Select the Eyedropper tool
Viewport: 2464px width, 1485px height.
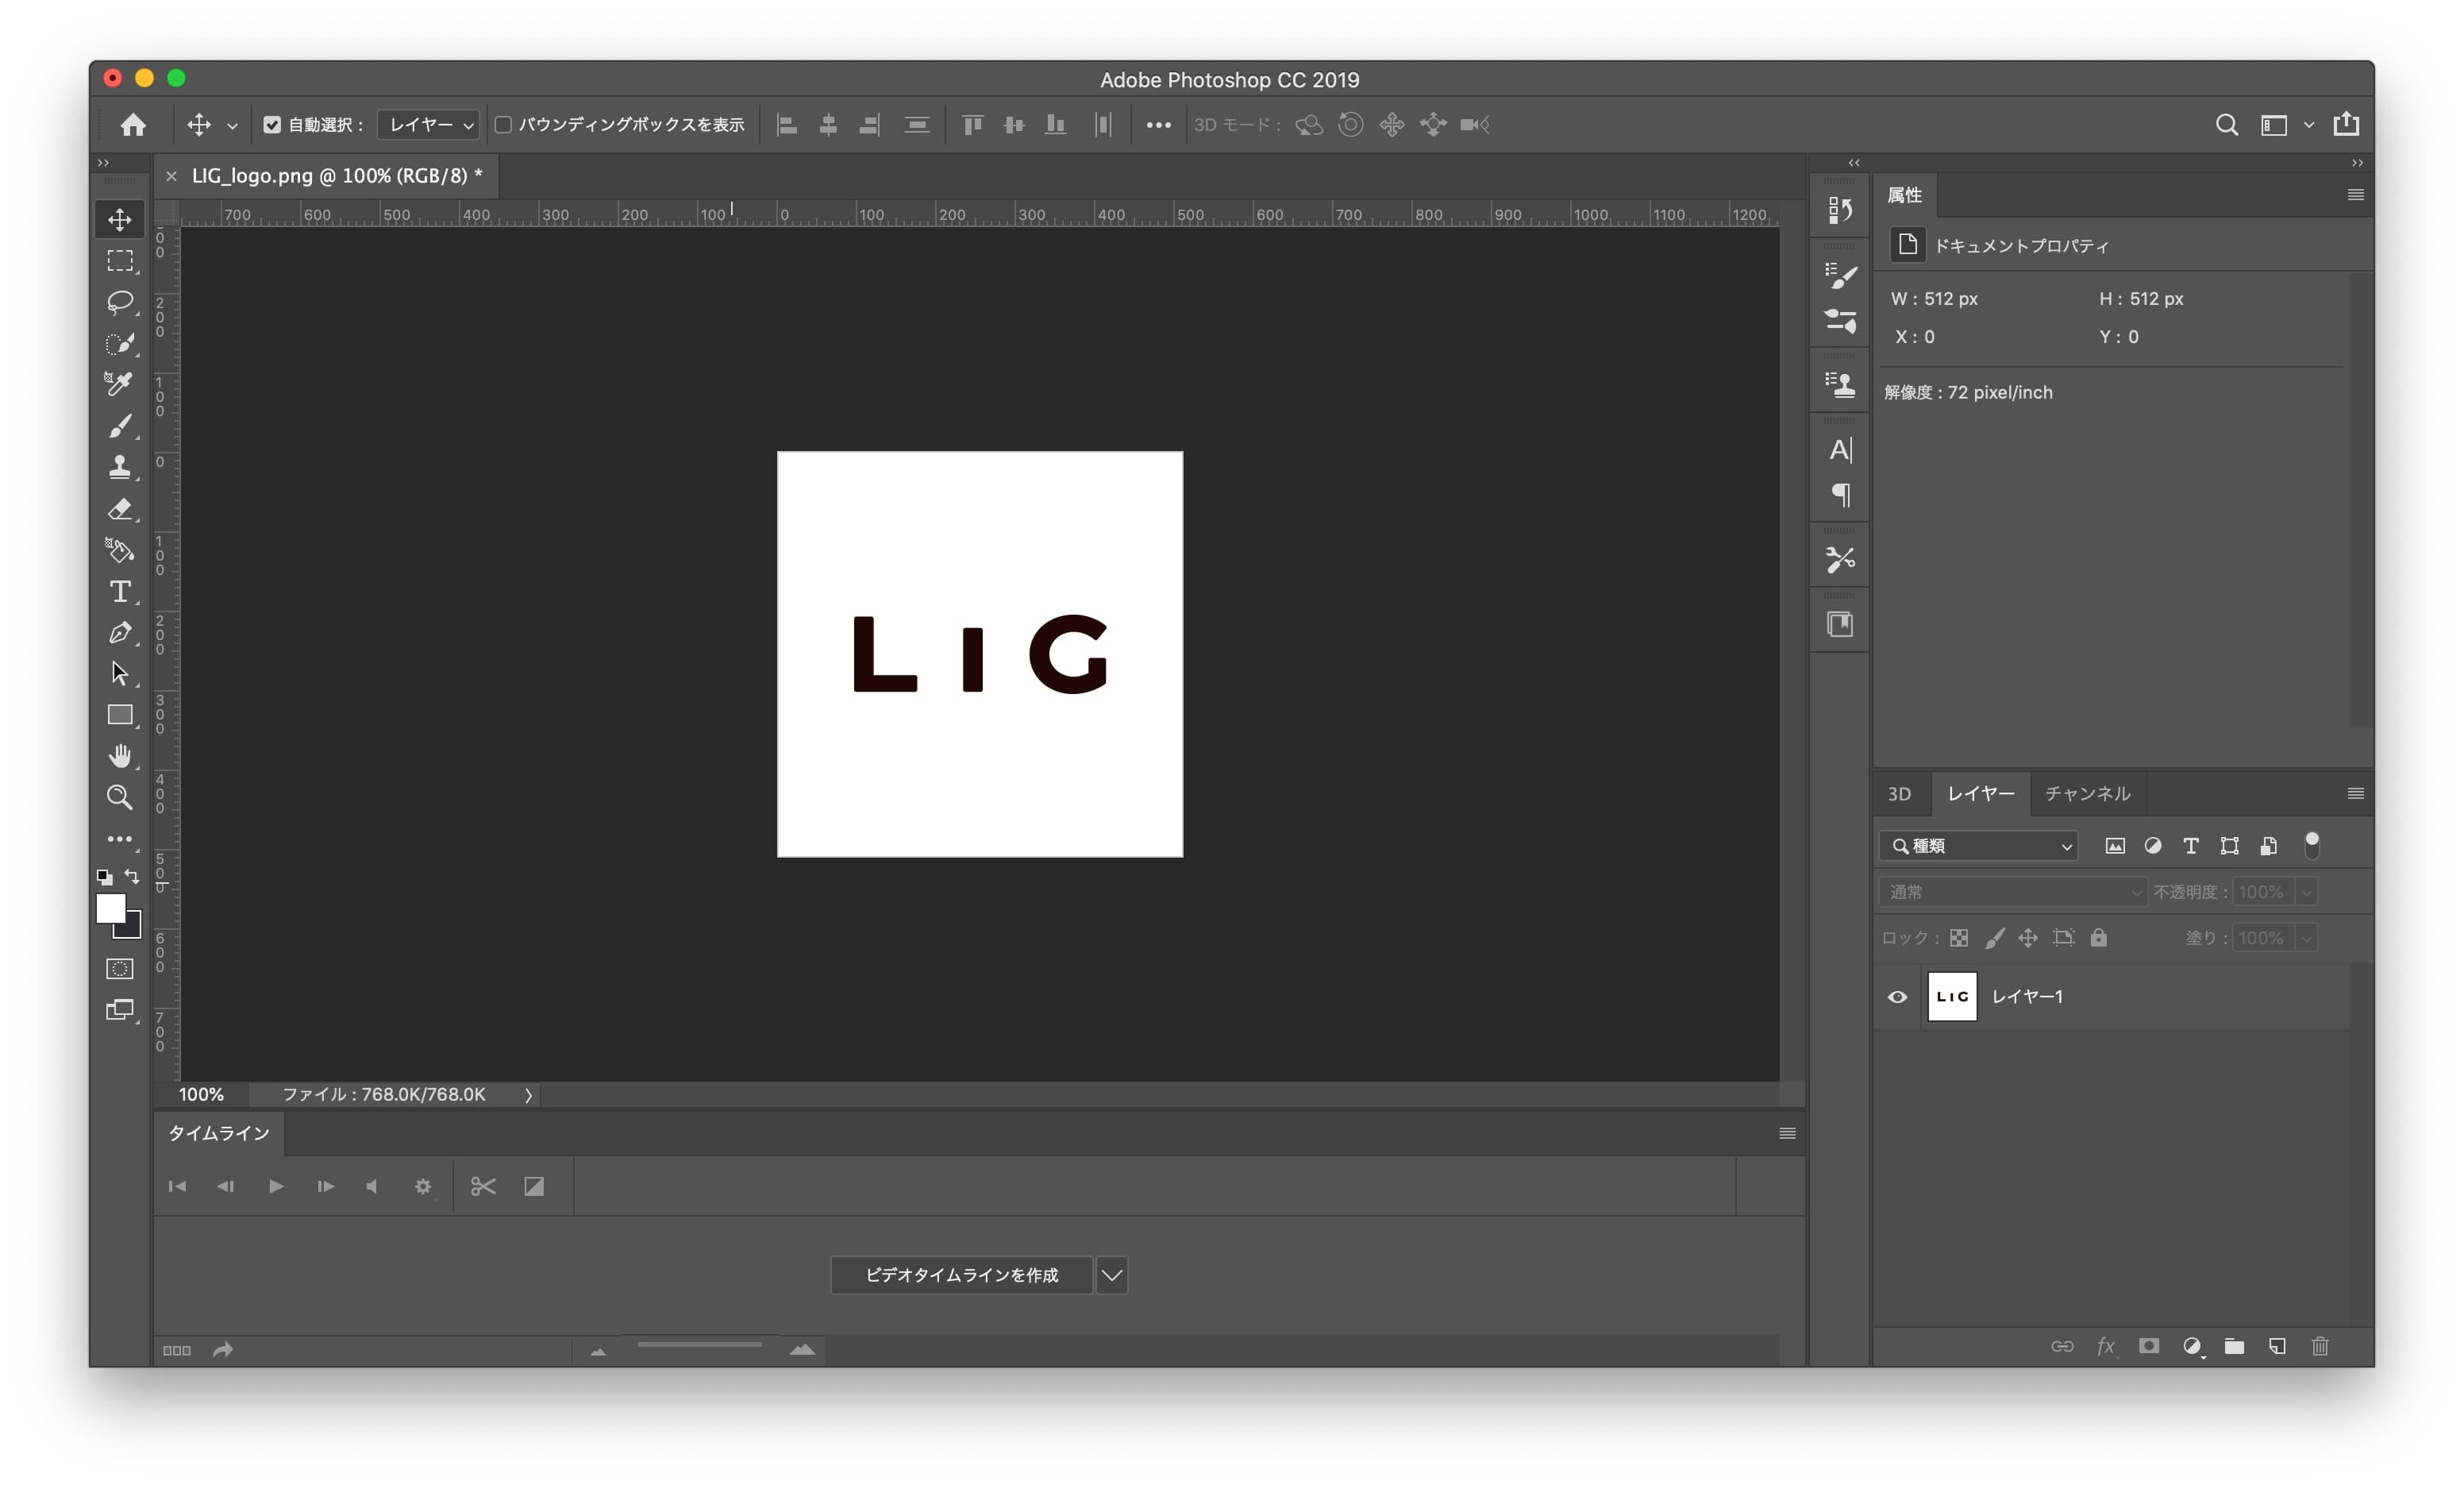coord(120,384)
